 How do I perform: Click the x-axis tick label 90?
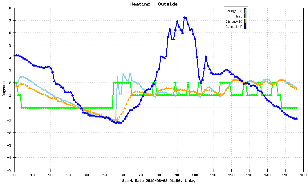coord(177,175)
